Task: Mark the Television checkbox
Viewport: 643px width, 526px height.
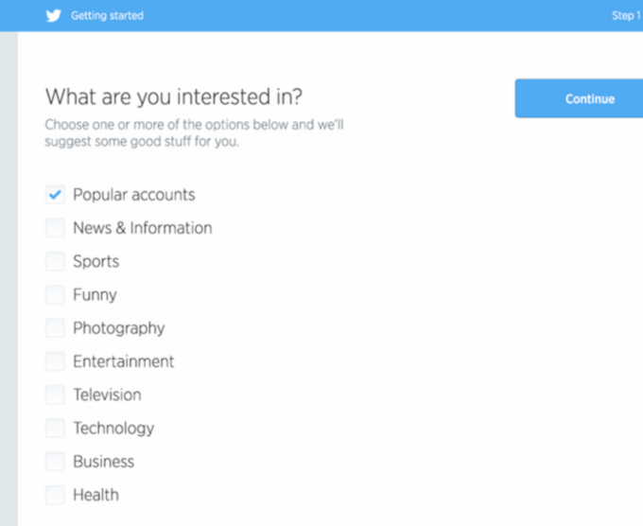Action: [x=55, y=394]
